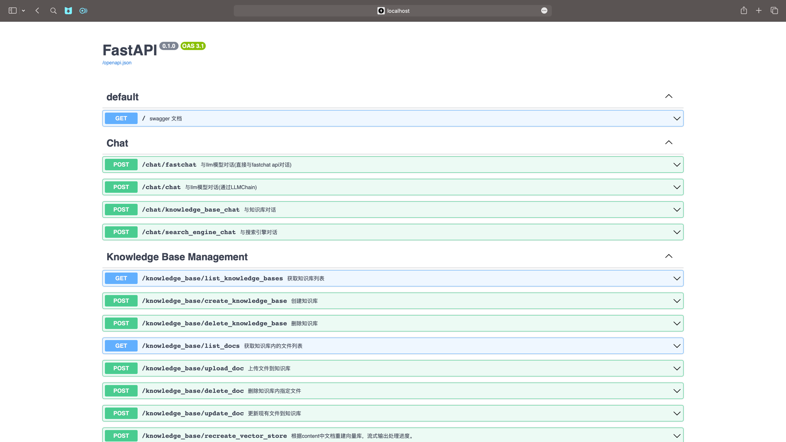Screen dimensions: 786x442
Task: Toggle the Safari sidebar icon
Action: (13, 11)
